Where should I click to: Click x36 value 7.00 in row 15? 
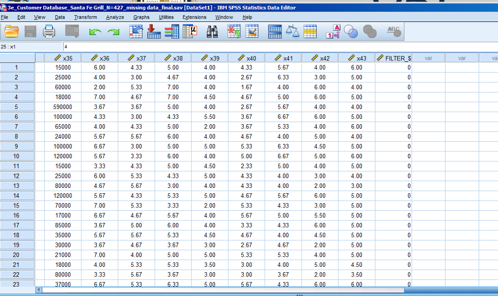(100, 205)
